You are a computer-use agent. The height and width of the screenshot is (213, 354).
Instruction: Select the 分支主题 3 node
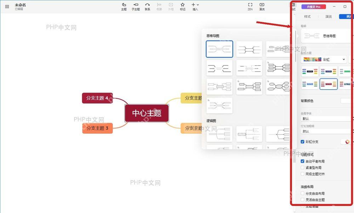click(97, 128)
